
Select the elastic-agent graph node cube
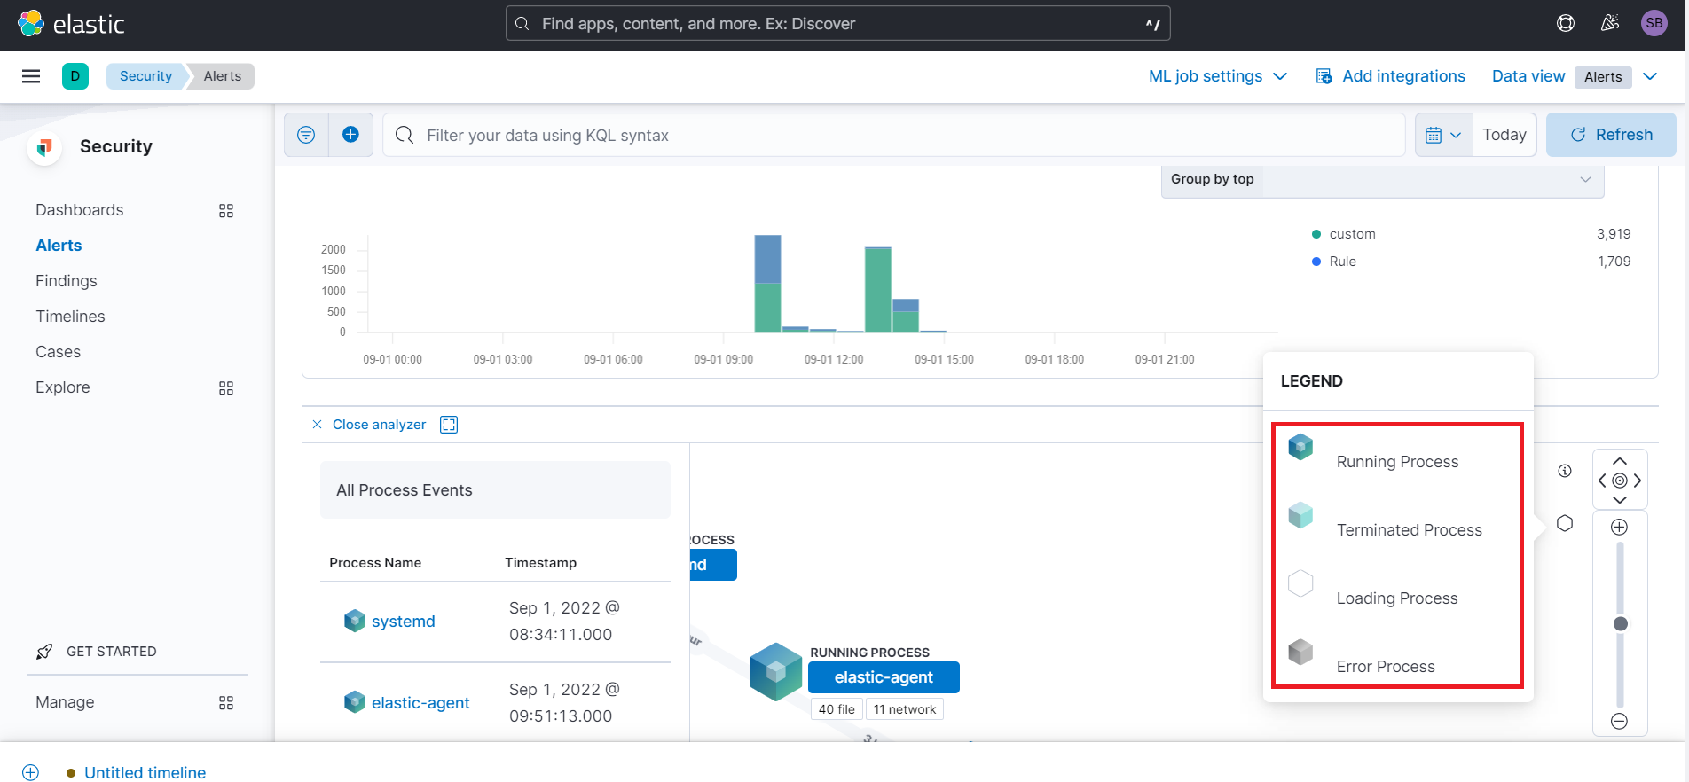[x=776, y=672]
